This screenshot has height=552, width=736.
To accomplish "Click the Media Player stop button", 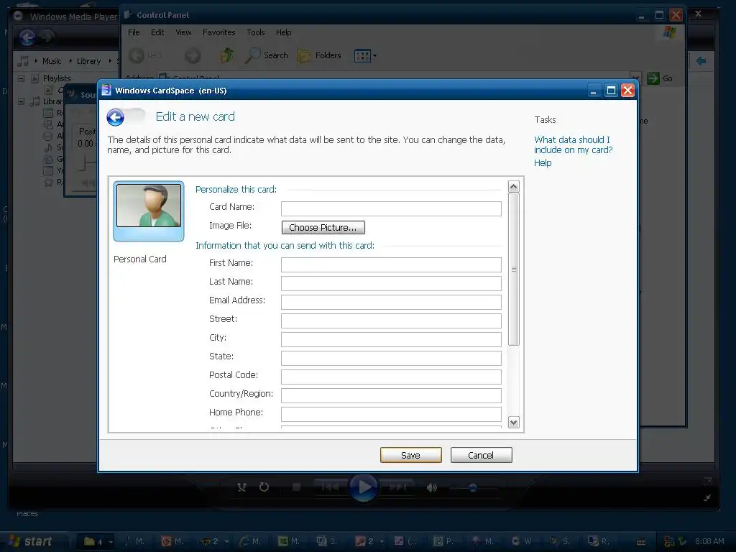I will coord(296,487).
